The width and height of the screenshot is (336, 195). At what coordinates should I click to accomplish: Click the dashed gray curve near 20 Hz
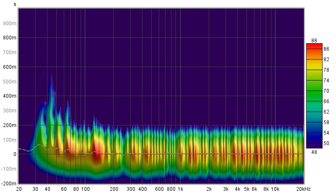click(x=21, y=149)
